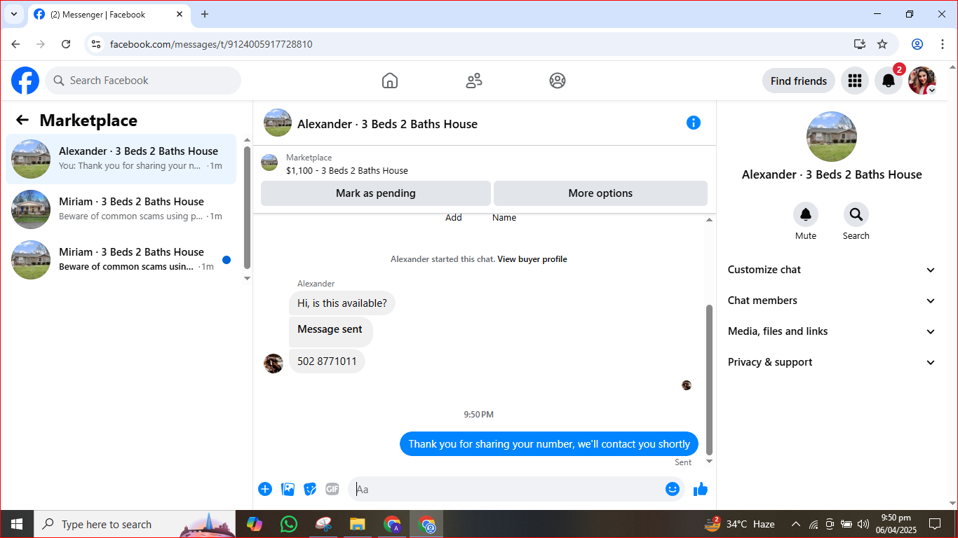The height and width of the screenshot is (538, 958).
Task: Open Chrome profile icon
Action: tap(917, 44)
